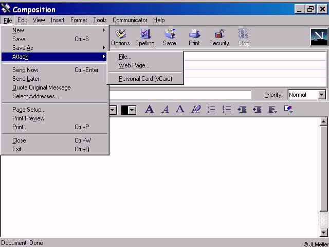
Task: Open the insert object icon
Action: [288, 109]
